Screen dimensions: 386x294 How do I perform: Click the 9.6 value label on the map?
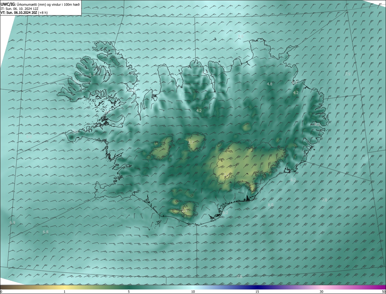(x=240, y=36)
